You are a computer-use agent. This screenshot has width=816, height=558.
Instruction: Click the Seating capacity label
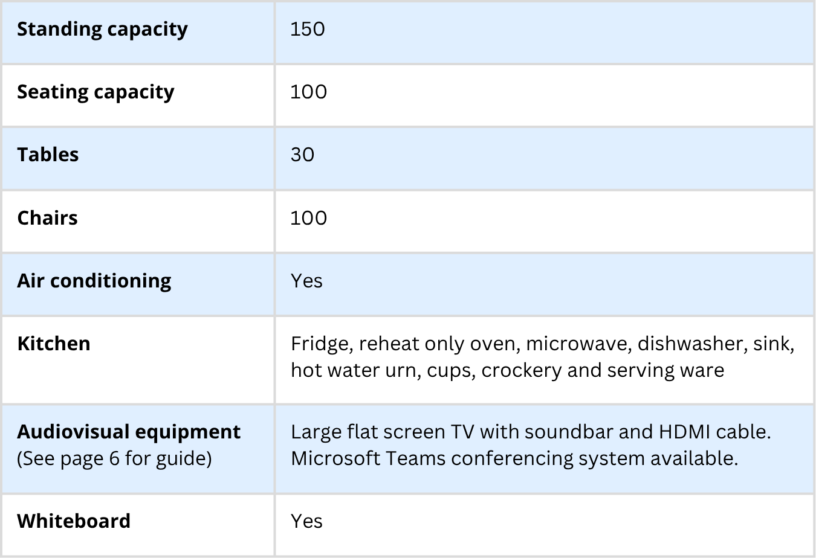[x=96, y=92]
